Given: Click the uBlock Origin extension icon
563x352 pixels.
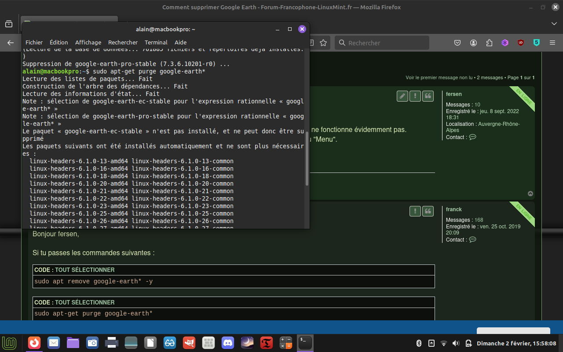Looking at the screenshot, I should click(521, 43).
